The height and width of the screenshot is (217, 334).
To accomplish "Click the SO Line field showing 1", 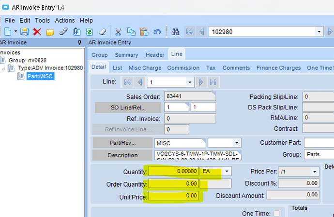I will [x=177, y=107].
